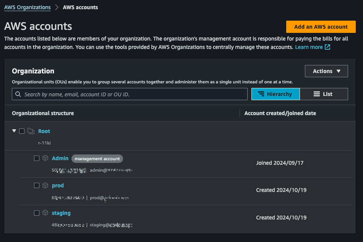The height and width of the screenshot is (242, 363).
Task: Click the staging Created 2024/10/19 date
Action: coord(281,218)
